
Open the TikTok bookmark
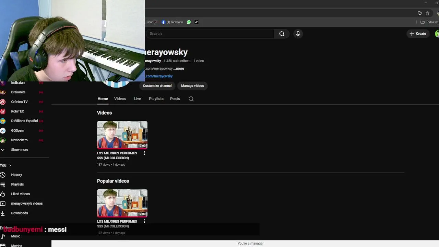[197, 22]
